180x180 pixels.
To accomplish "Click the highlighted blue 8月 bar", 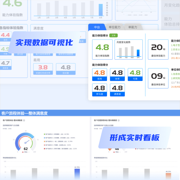I will (101, 10).
